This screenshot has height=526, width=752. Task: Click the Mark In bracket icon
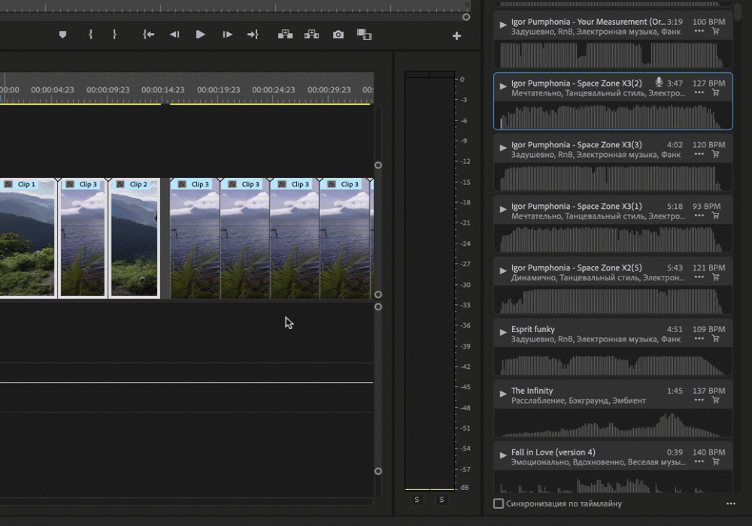pyautogui.click(x=90, y=35)
